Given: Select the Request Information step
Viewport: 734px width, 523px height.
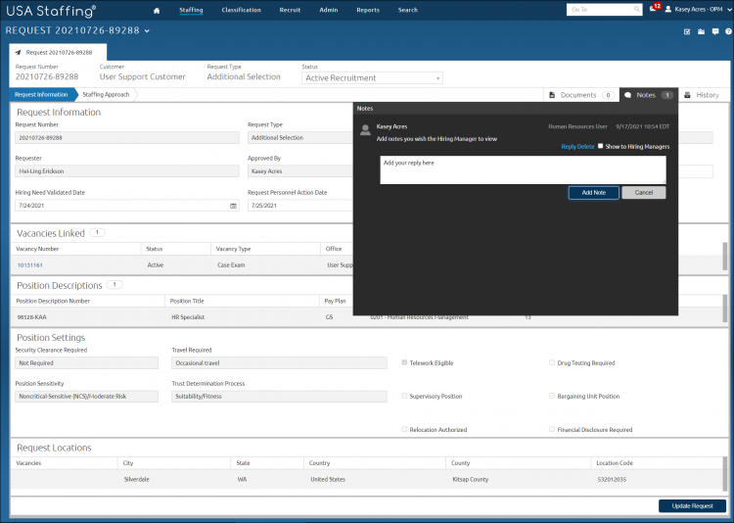Looking at the screenshot, I should point(42,95).
